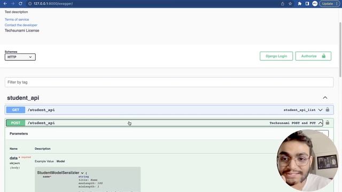
Task: Click the Authorize button
Action: pyautogui.click(x=313, y=56)
